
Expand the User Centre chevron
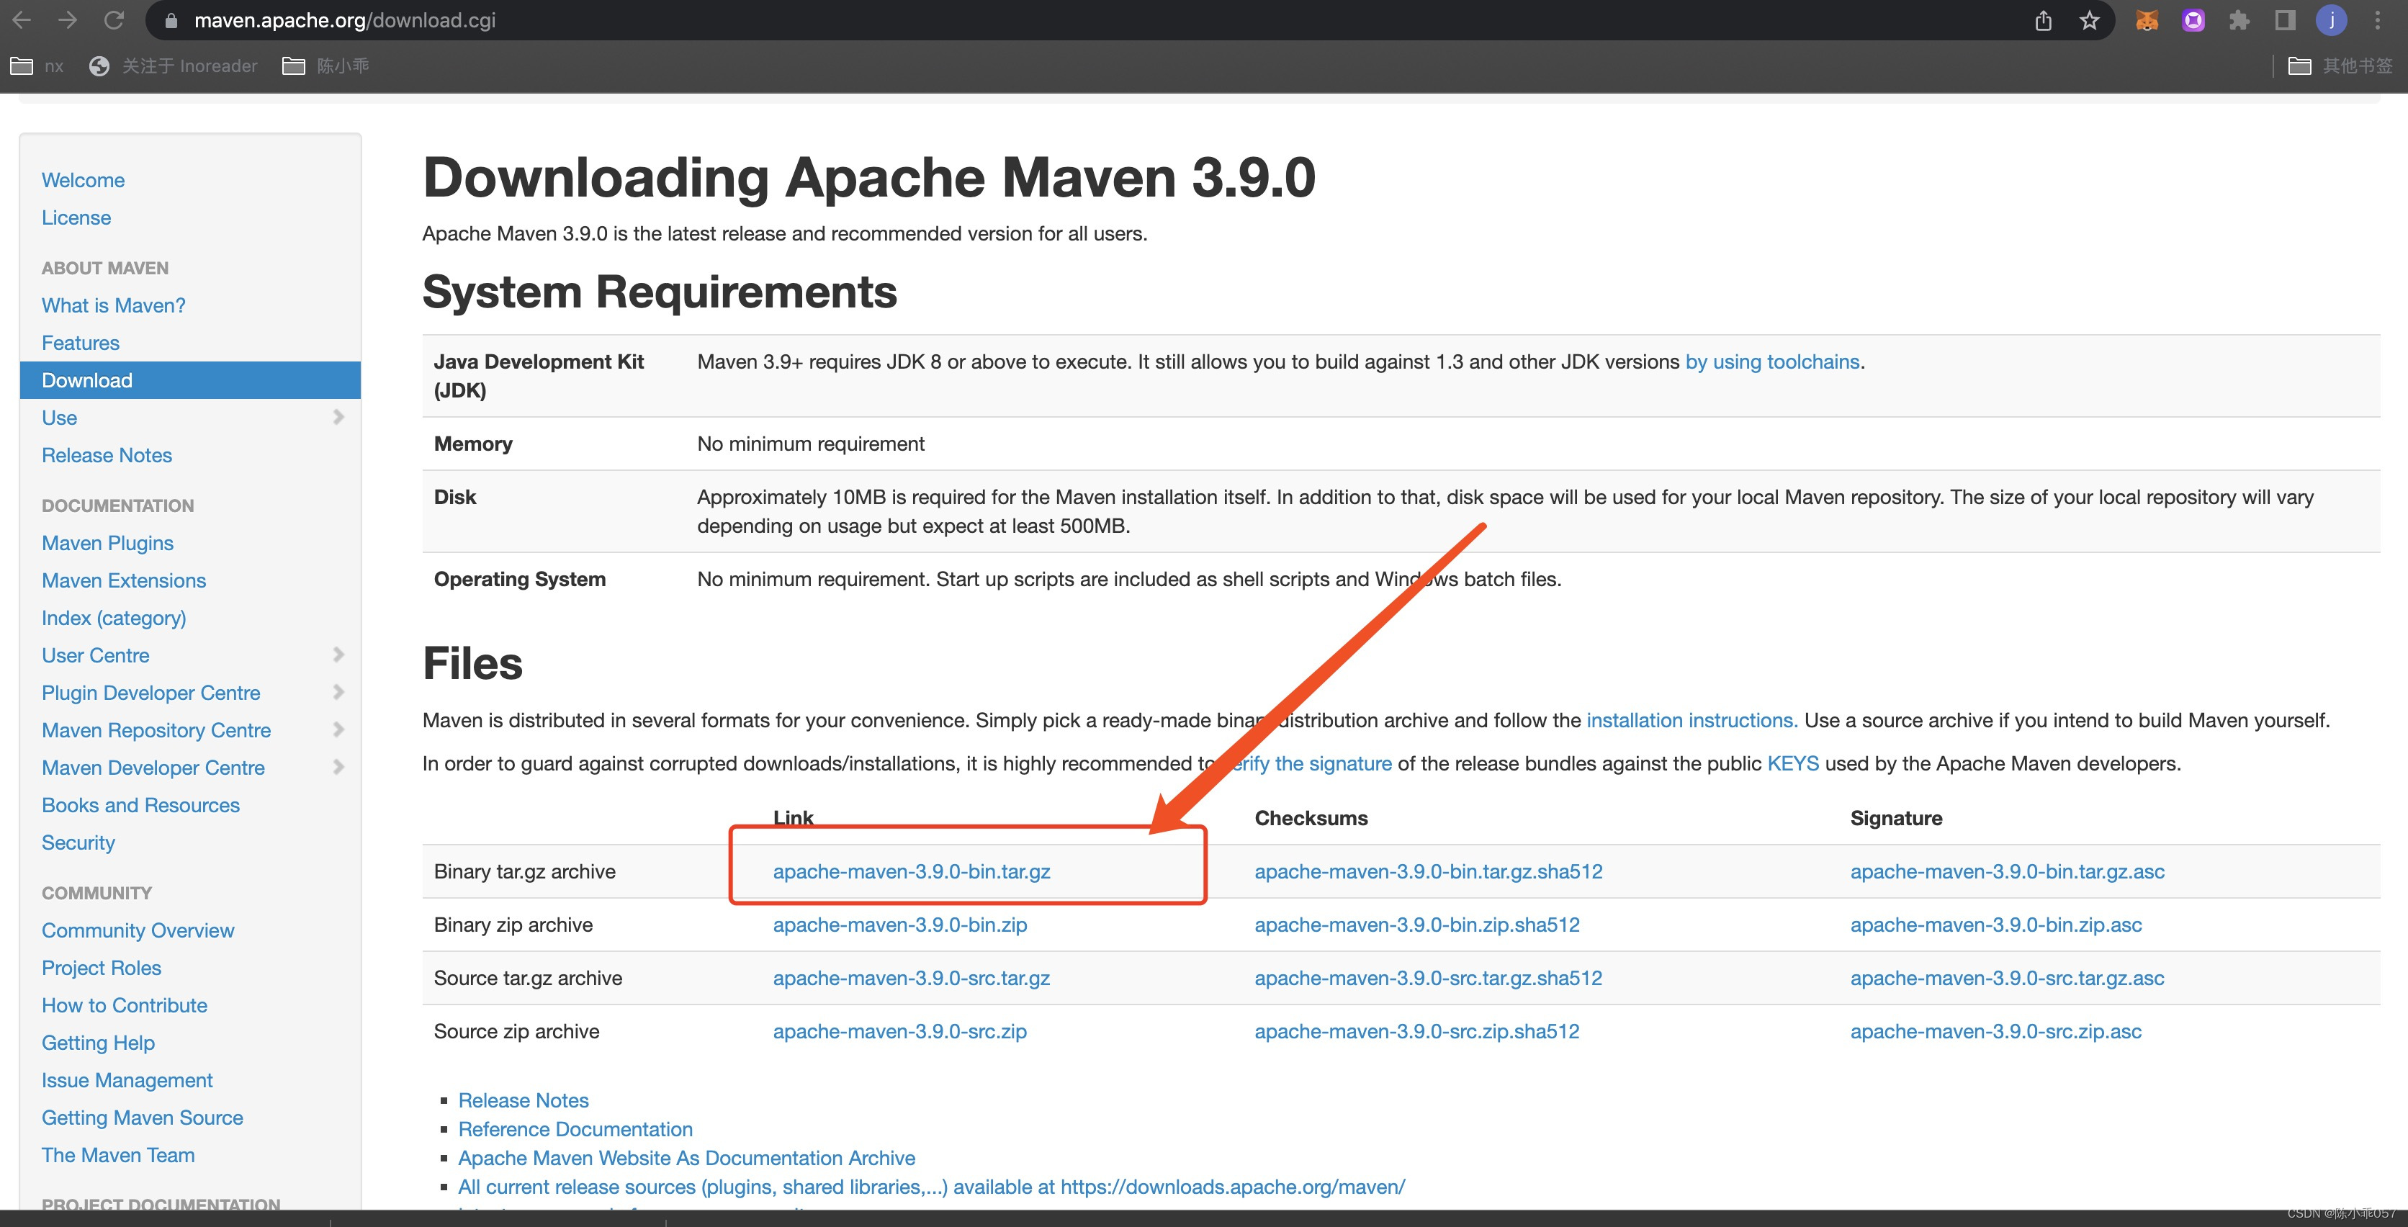coord(338,654)
